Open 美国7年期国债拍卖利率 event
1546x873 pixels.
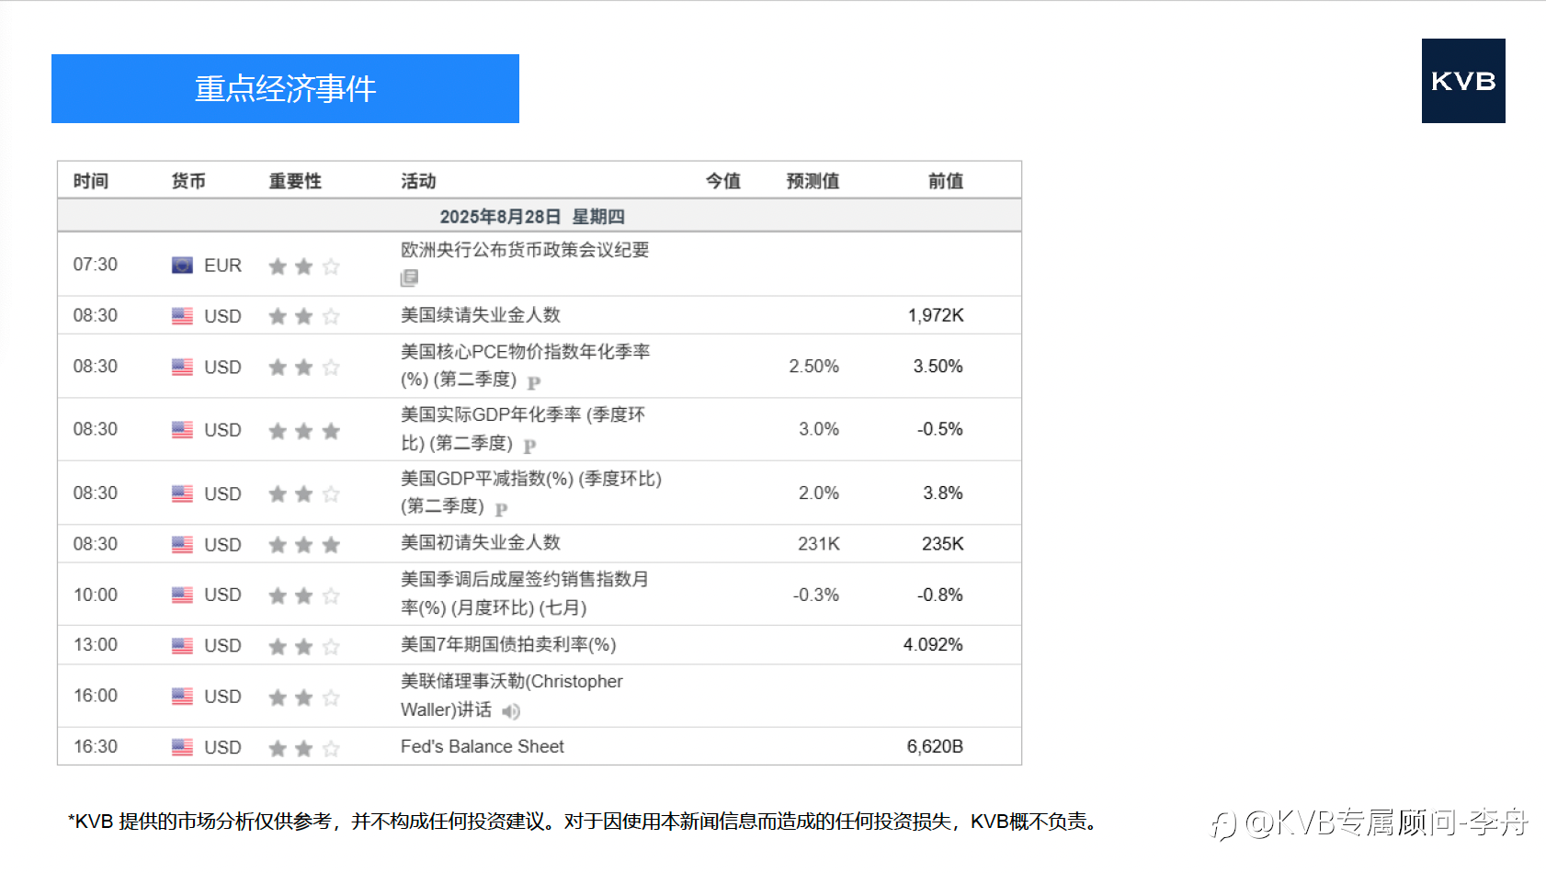[508, 645]
